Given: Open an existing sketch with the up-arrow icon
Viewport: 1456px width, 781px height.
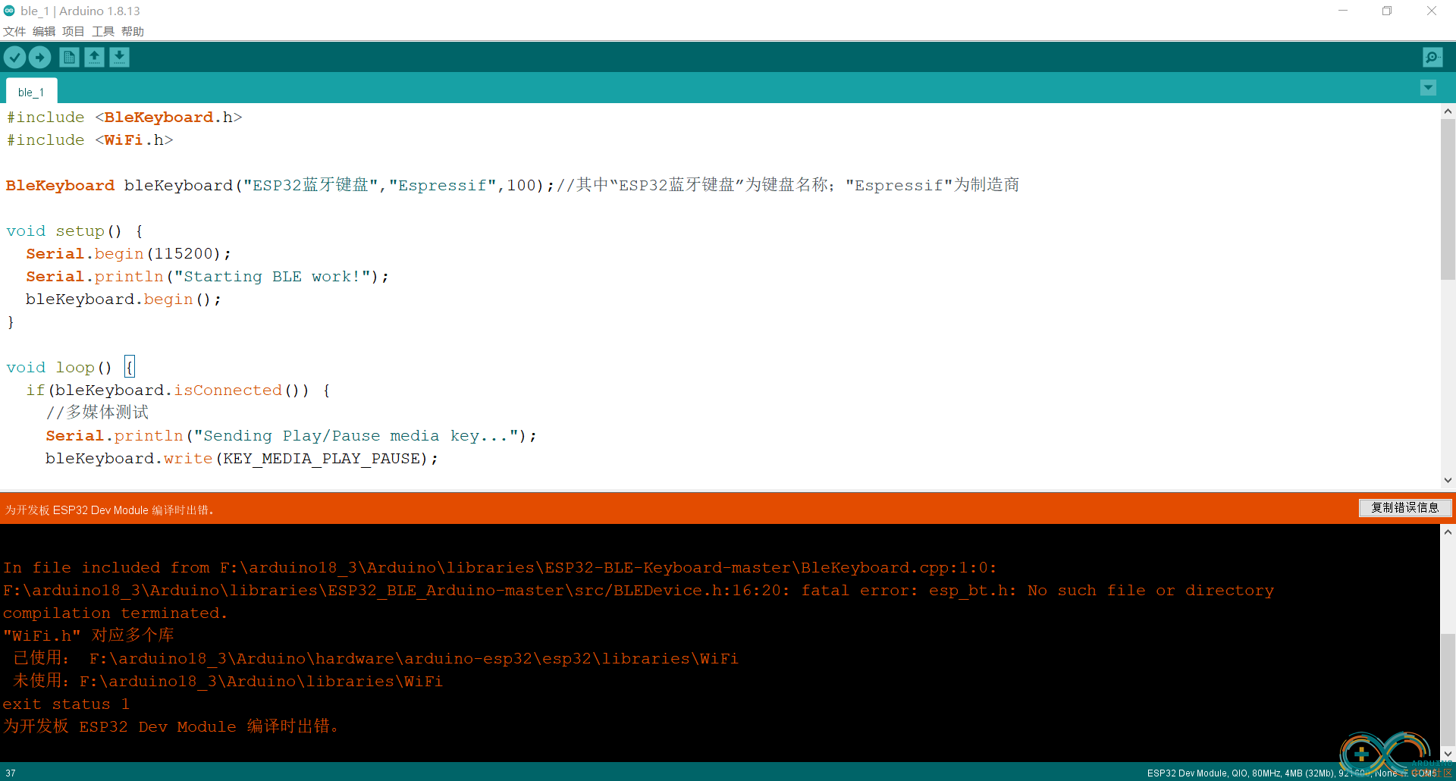Looking at the screenshot, I should point(94,57).
